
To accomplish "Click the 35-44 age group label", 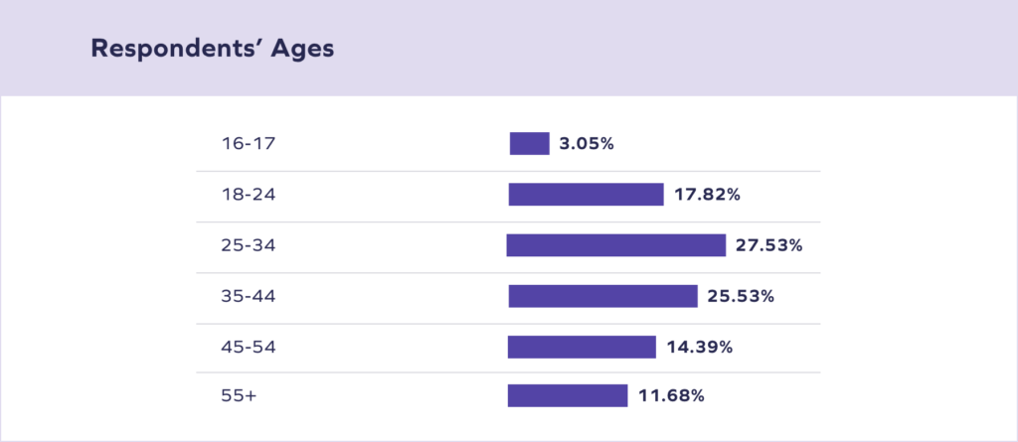I will [248, 296].
